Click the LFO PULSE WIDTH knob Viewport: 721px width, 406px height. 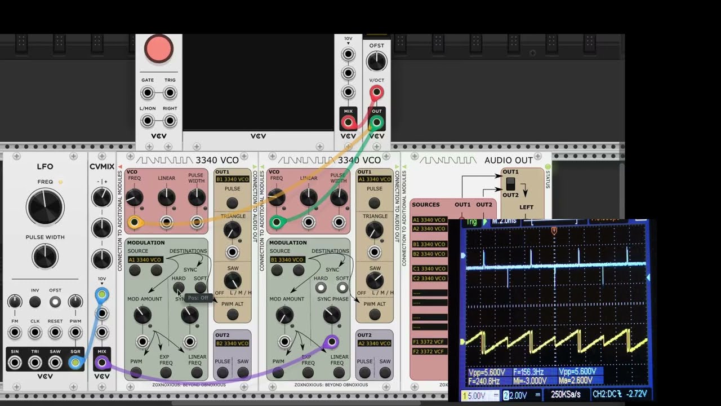(45, 257)
